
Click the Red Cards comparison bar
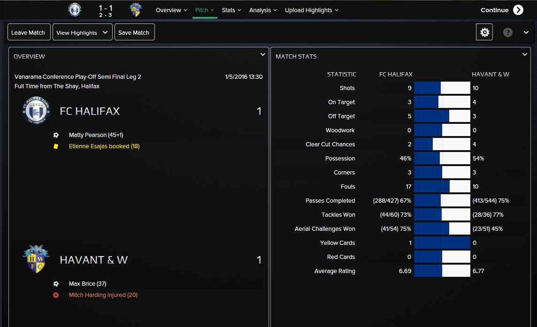442,257
